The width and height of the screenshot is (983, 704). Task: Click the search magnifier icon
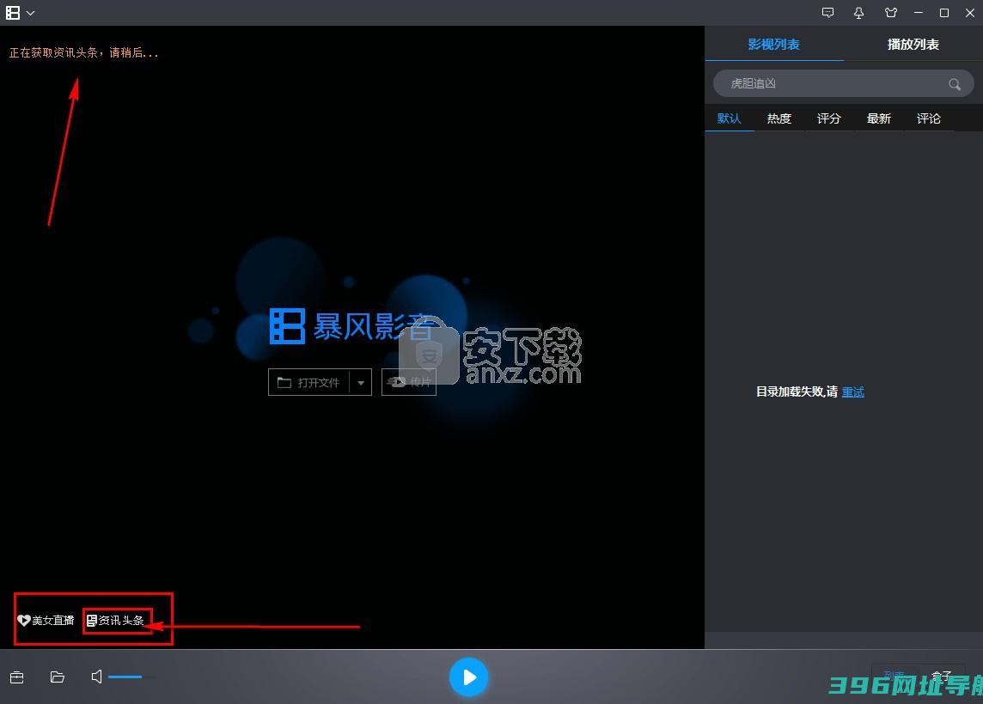coord(954,84)
